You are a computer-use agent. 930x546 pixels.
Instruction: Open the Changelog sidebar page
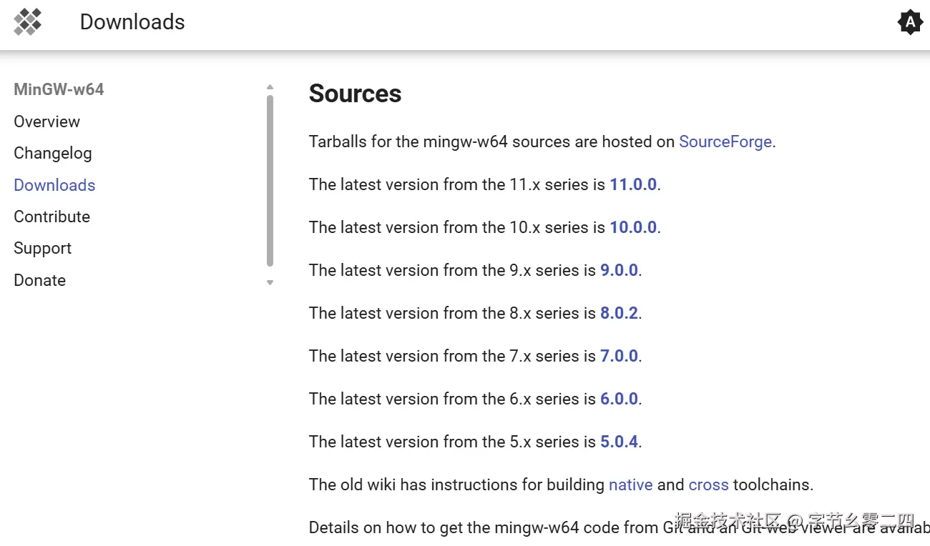coord(52,153)
